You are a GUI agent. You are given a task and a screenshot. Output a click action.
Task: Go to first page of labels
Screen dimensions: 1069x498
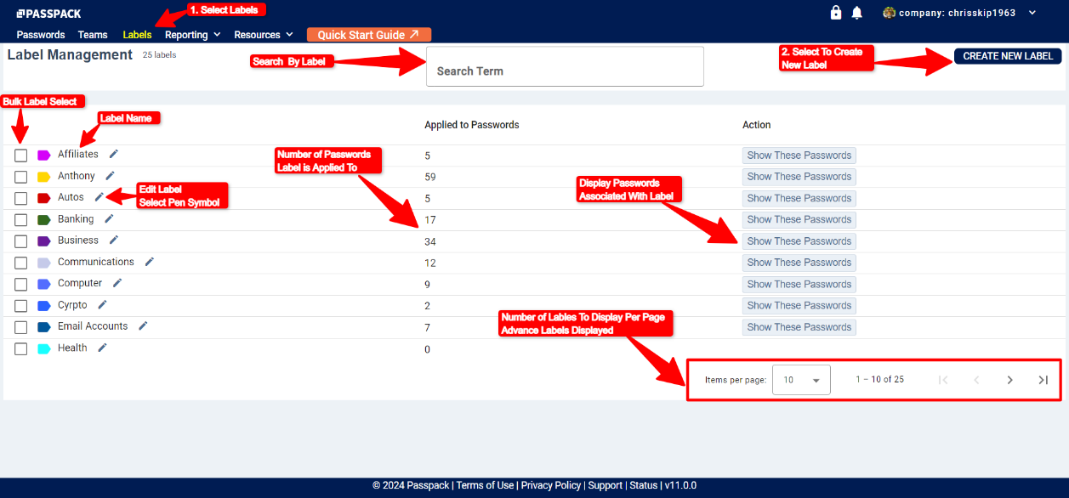[943, 380]
